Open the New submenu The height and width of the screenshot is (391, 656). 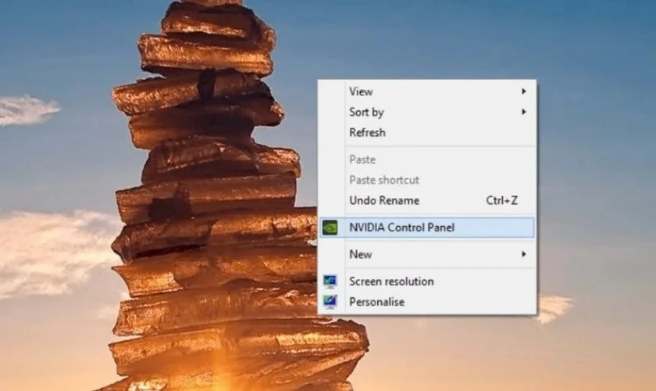pyautogui.click(x=426, y=254)
